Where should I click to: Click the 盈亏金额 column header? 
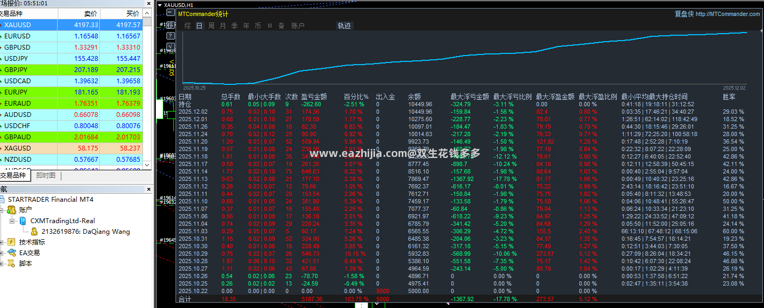point(314,97)
